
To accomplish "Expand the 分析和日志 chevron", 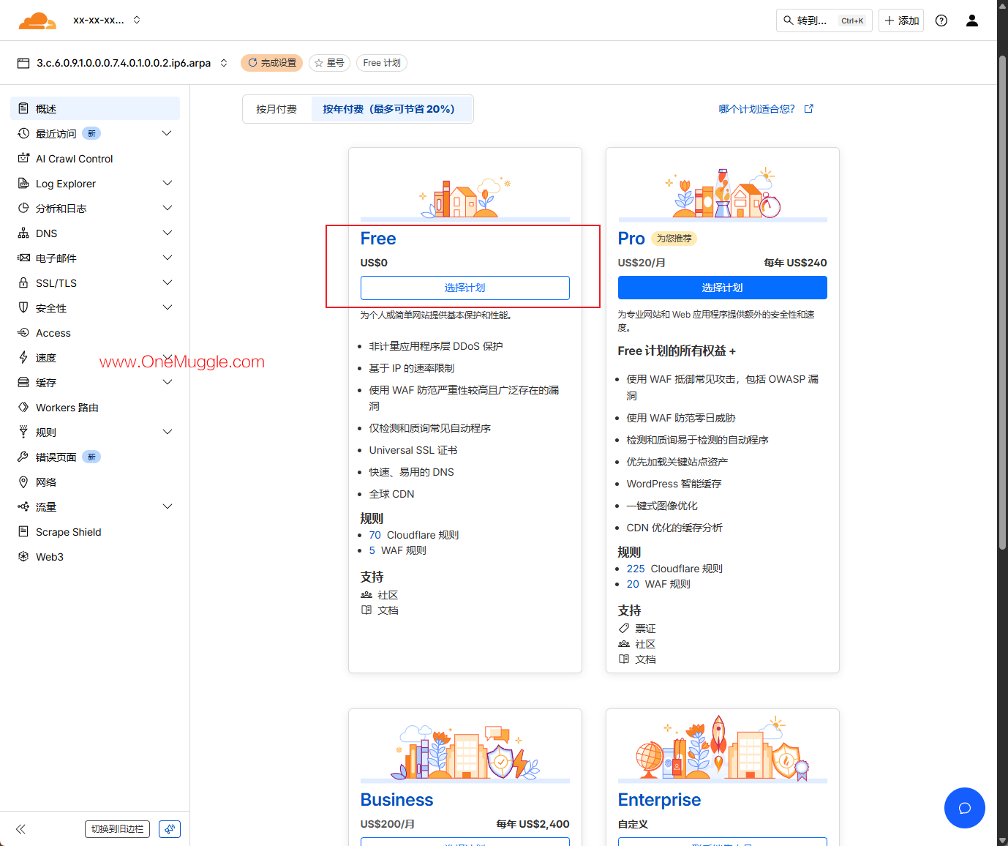I will pos(167,208).
